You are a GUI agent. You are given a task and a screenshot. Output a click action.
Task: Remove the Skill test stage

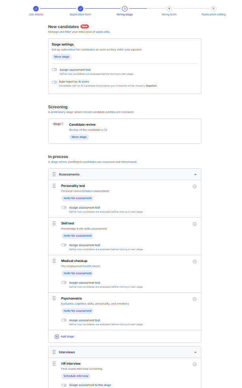195,224
